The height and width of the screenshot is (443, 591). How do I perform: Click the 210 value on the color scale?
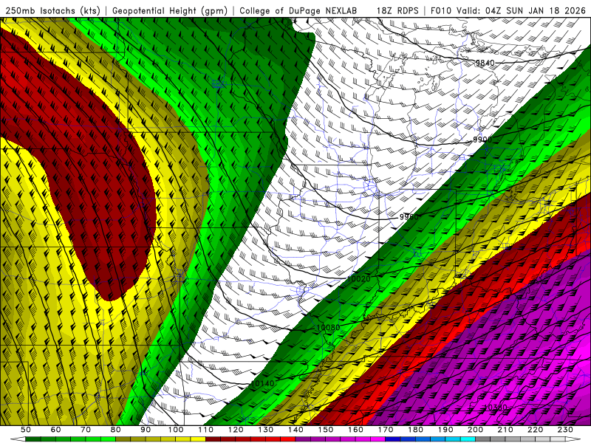[505, 430]
